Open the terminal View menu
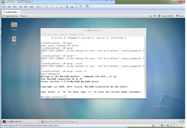Screen dimensions: 187x128 pos(56,35)
